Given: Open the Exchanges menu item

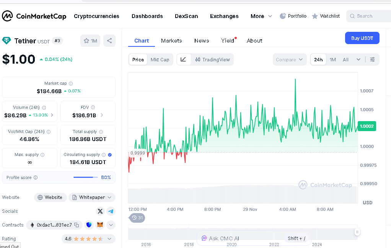Looking at the screenshot, I should 224,16.
